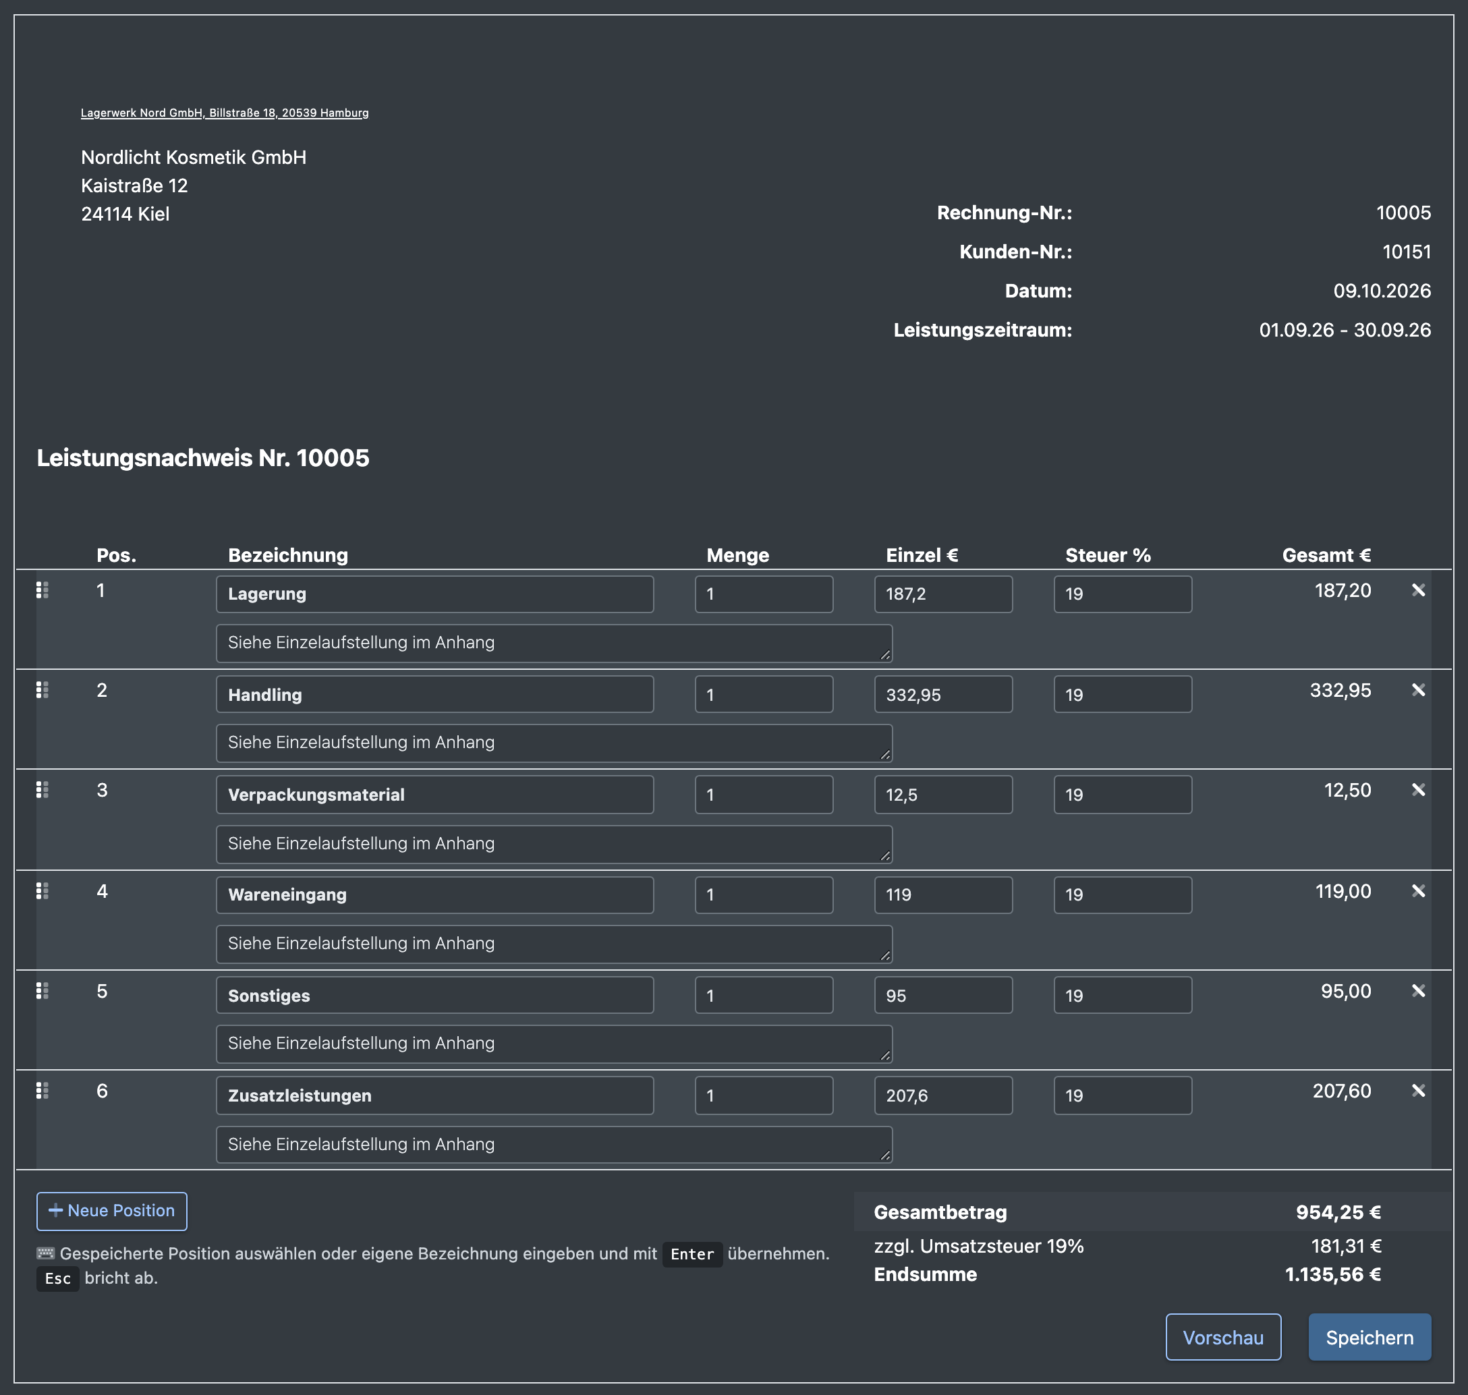The width and height of the screenshot is (1468, 1395).
Task: Edit the Handling designation field
Action: [x=435, y=695]
